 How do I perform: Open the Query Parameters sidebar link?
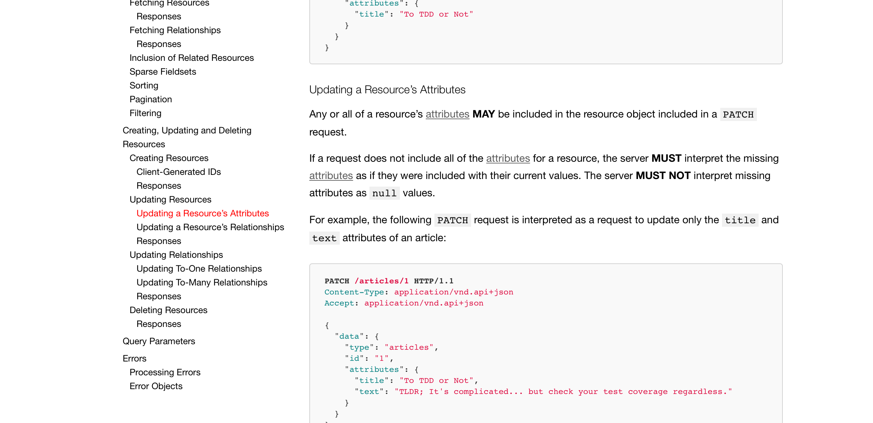coord(159,341)
